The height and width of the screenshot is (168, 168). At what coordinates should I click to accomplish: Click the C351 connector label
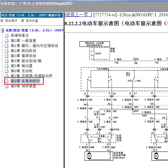116,118
